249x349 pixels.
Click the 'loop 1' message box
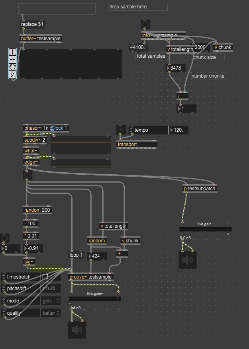click(76, 255)
